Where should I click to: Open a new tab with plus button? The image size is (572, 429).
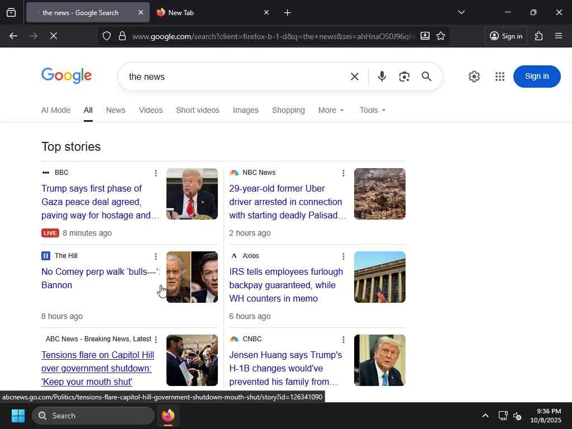click(x=287, y=12)
